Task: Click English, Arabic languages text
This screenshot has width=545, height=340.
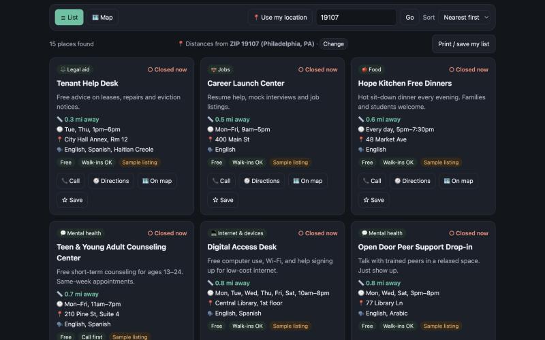Action: tap(386, 313)
